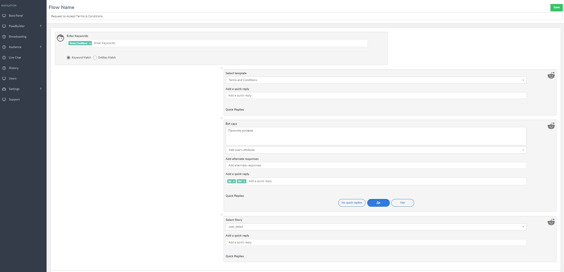This screenshot has width=564, height=272.
Task: Delete the Select template block
Action: pyautogui.click(x=221, y=68)
